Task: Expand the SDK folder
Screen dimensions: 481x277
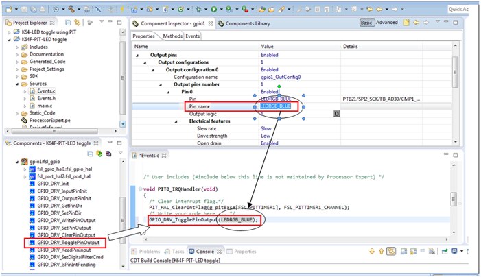Action: [17, 76]
